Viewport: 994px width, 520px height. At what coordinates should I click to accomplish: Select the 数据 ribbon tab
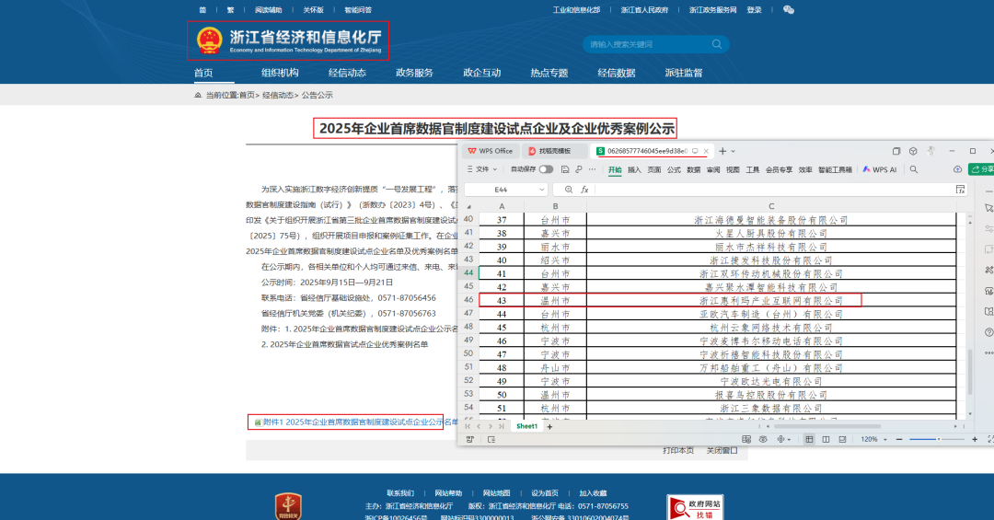694,169
